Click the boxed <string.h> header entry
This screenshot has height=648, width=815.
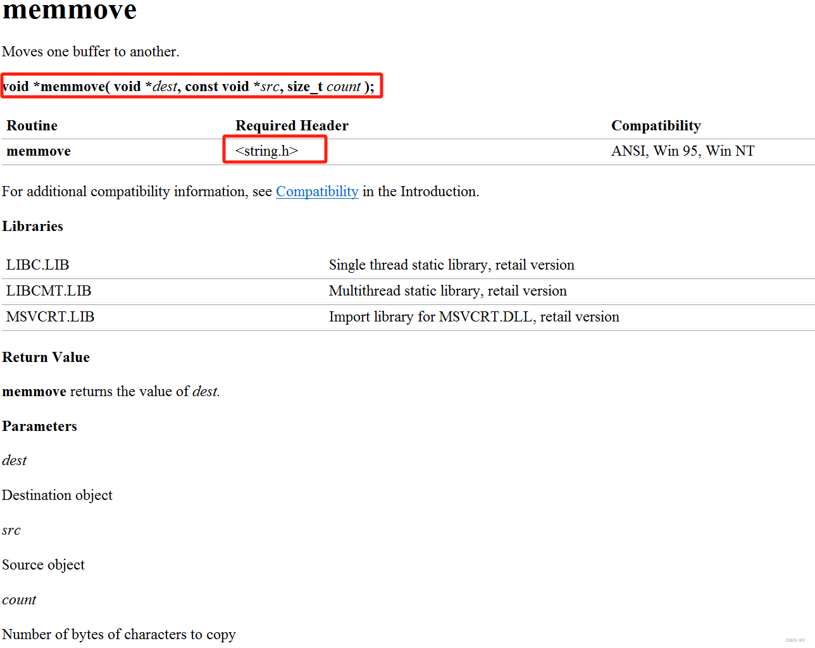(275, 150)
